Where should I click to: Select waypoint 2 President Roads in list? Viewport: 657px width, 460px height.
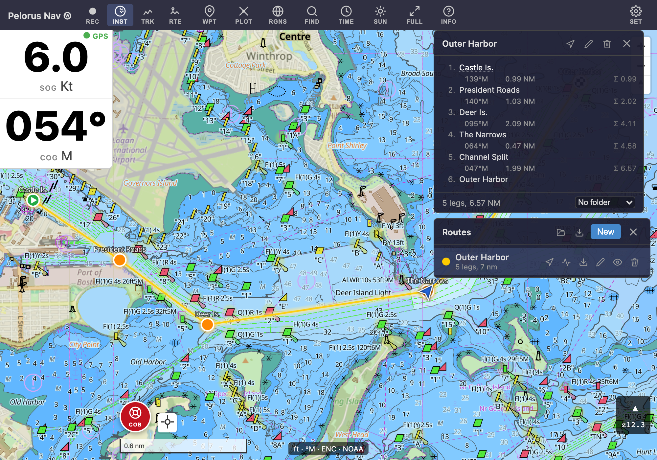pos(489,90)
